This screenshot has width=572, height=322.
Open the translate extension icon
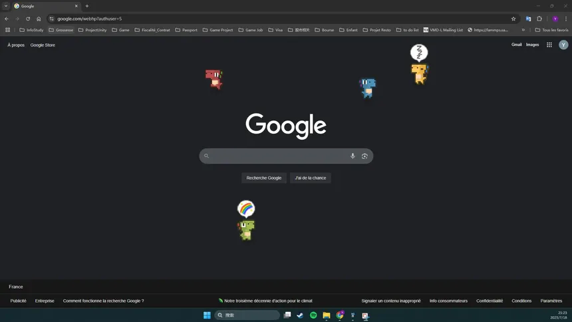528,19
